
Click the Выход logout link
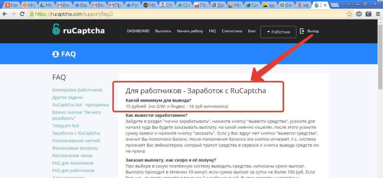(313, 31)
